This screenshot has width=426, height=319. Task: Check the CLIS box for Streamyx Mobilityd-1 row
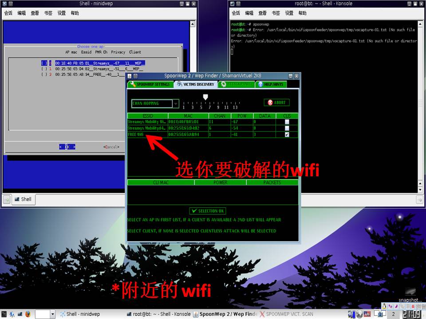pyautogui.click(x=287, y=128)
